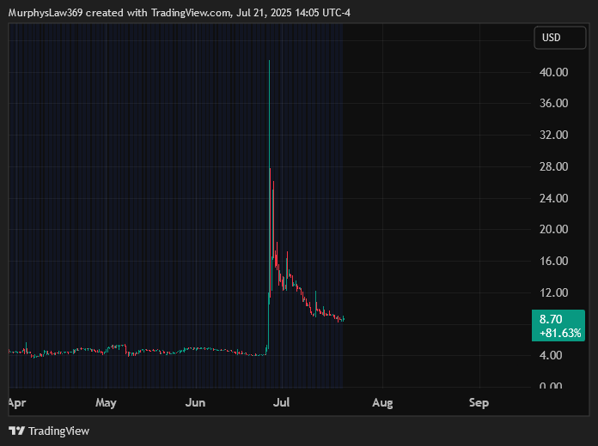The height and width of the screenshot is (446, 598).
Task: Click the +81.63% change label
Action: coord(560,334)
